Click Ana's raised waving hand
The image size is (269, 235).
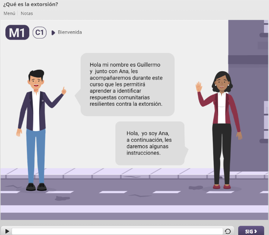199,87
